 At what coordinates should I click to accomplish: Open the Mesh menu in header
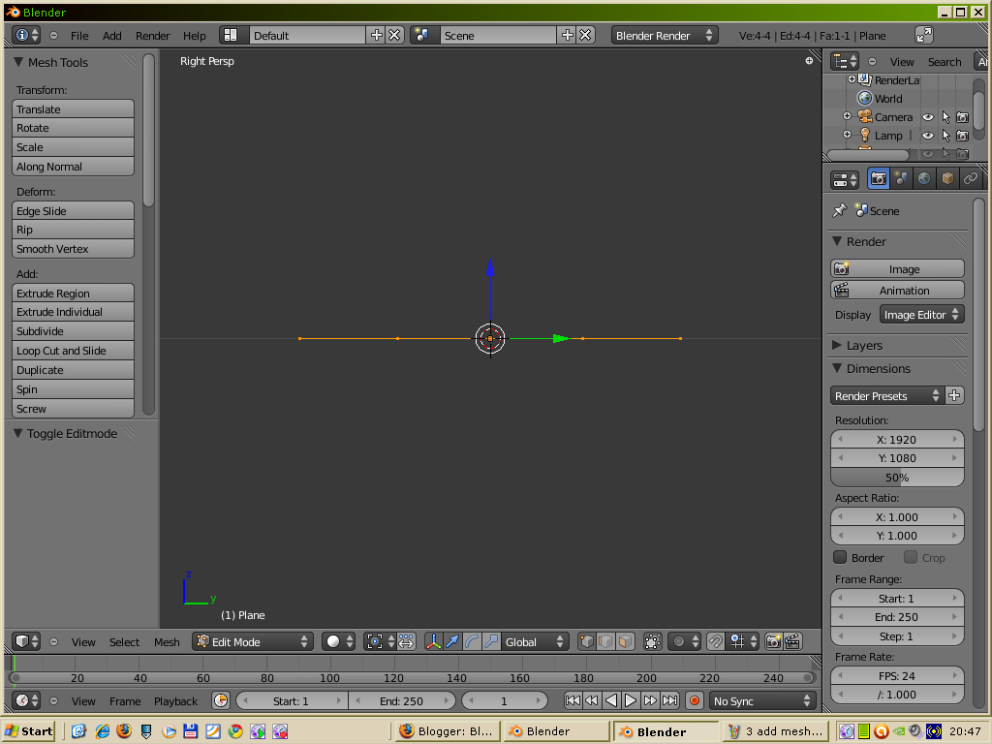click(x=167, y=641)
